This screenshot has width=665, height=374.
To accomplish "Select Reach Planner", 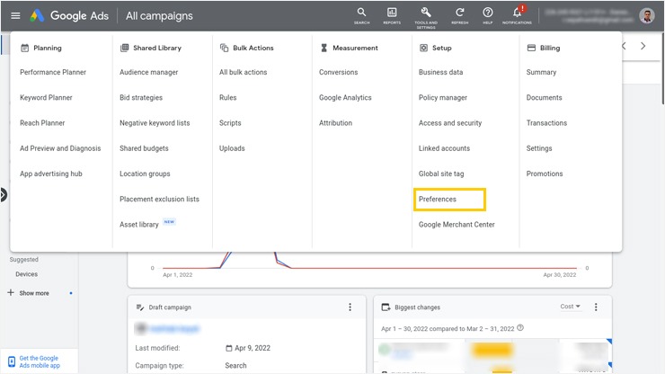I will 42,123.
